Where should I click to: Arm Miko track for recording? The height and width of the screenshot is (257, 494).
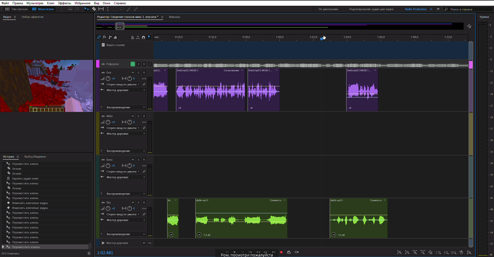[144, 116]
